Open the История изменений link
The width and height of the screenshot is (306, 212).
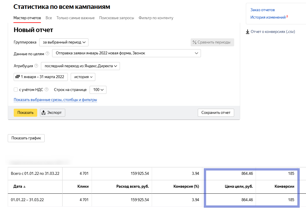(x=268, y=17)
